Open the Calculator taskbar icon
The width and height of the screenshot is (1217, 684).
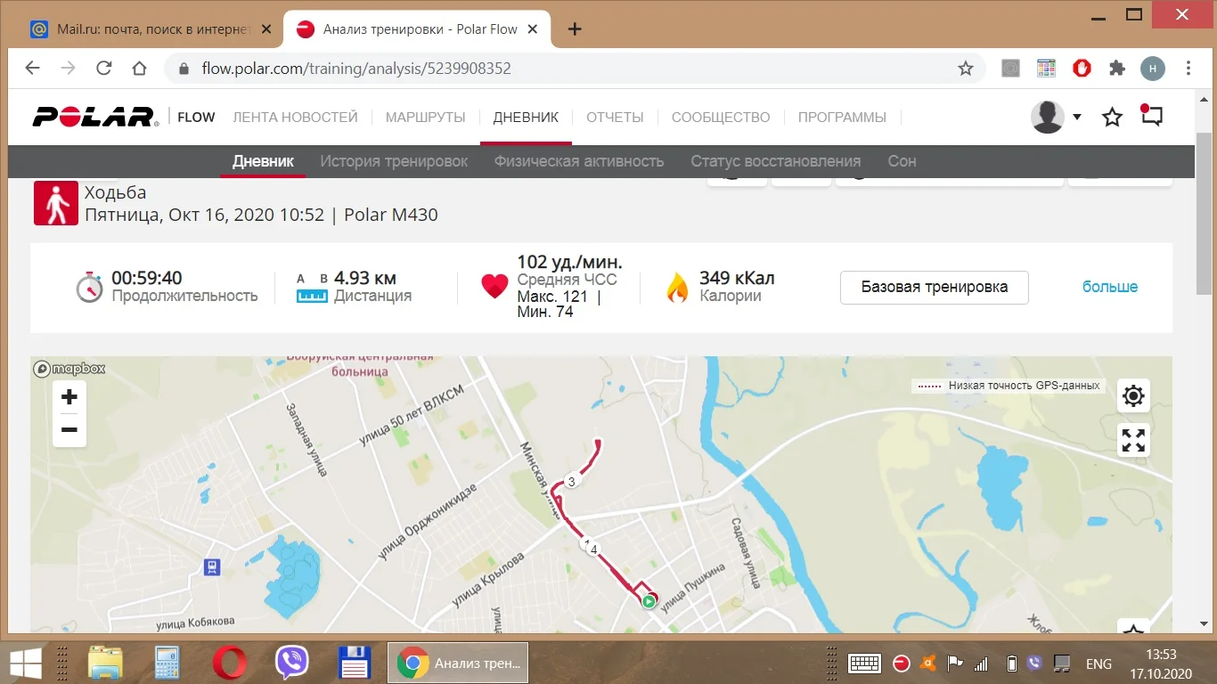coord(167,664)
